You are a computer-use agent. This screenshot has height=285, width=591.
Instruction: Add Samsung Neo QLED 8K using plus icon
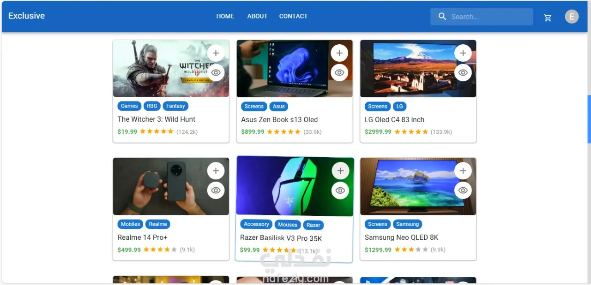[463, 170]
